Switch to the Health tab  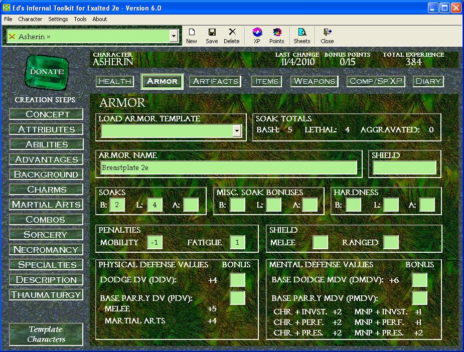(115, 81)
